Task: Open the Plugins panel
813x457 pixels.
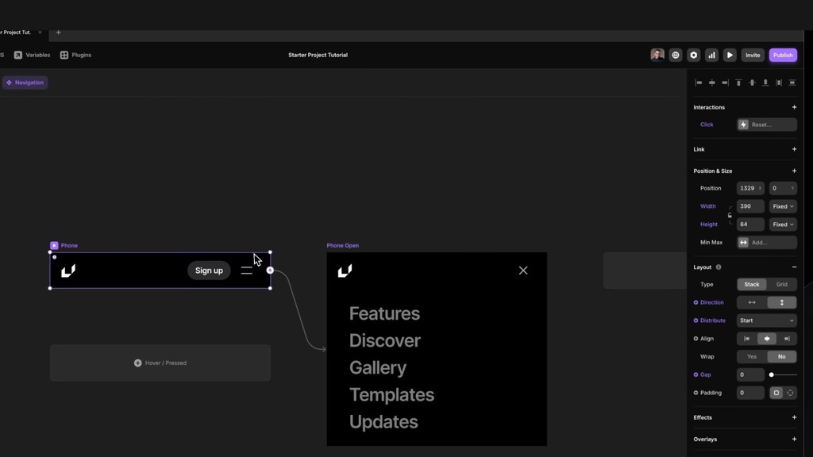Action: 75,55
